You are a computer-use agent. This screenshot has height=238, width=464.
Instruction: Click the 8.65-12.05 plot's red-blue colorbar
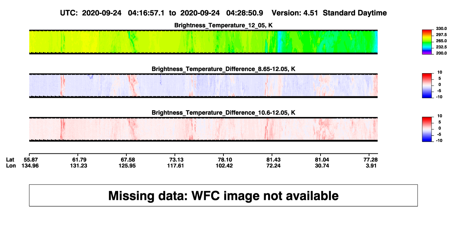(427, 85)
